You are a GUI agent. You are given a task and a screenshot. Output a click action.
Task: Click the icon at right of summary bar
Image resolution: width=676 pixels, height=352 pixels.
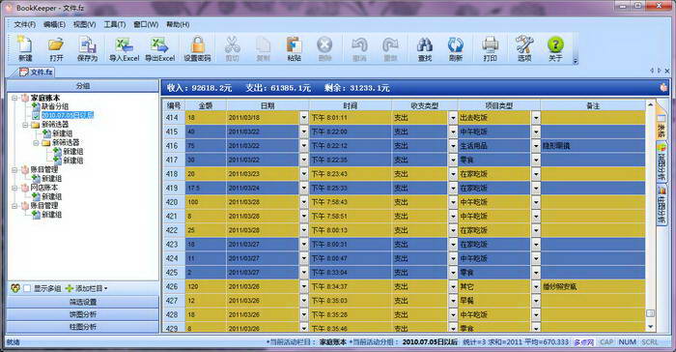[x=663, y=88]
